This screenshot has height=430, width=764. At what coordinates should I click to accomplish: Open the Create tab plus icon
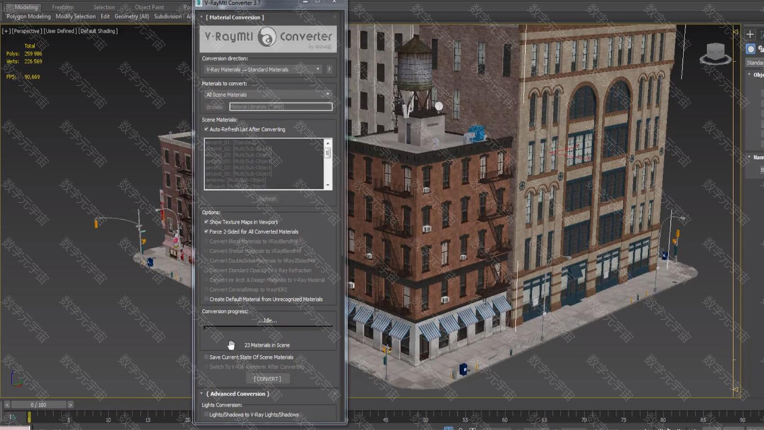coord(750,34)
